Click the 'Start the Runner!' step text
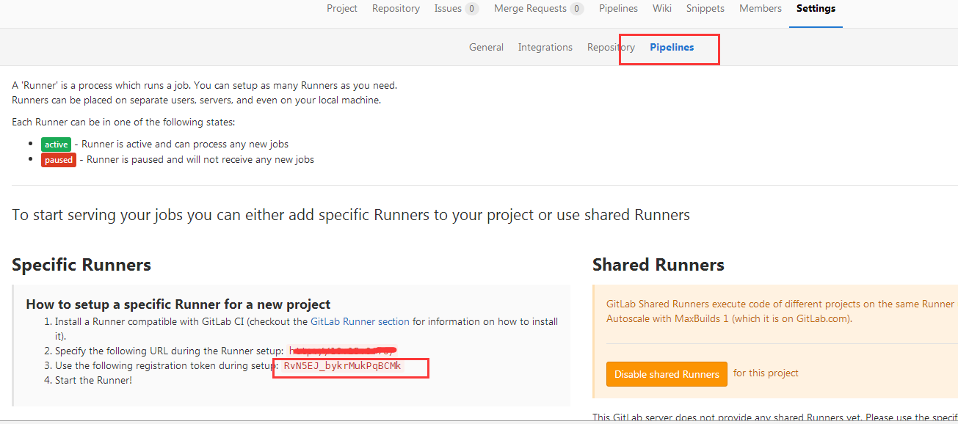958x424 pixels. point(93,380)
